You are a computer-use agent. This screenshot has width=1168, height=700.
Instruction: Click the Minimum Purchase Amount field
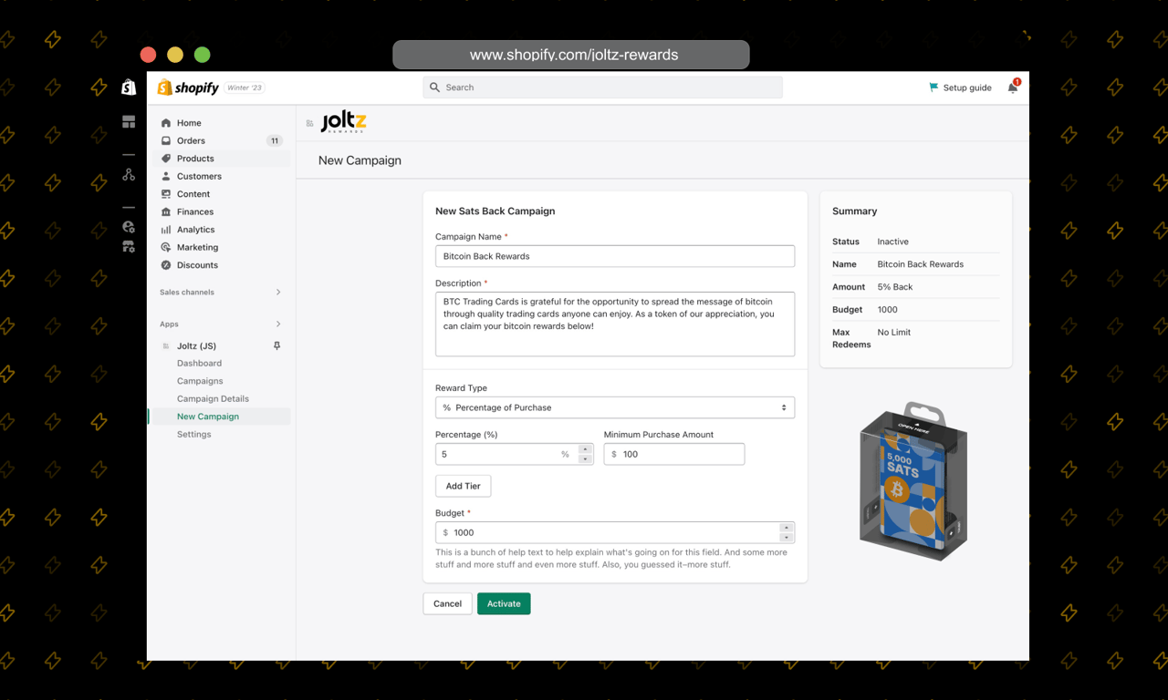tap(674, 454)
